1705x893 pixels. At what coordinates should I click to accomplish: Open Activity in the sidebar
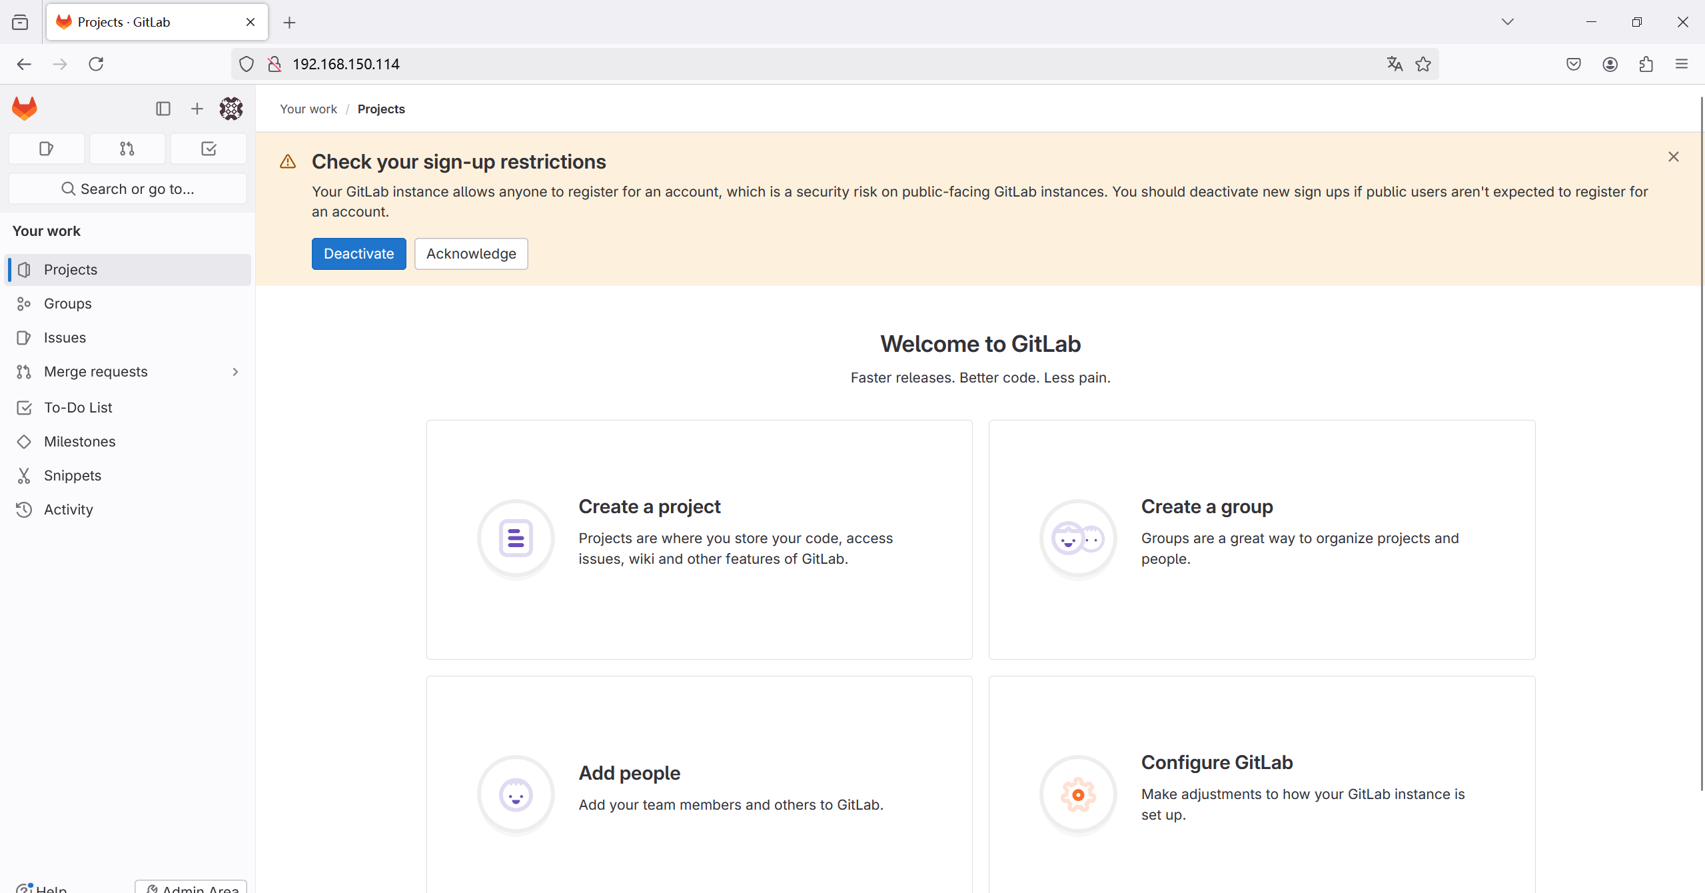pyautogui.click(x=128, y=510)
